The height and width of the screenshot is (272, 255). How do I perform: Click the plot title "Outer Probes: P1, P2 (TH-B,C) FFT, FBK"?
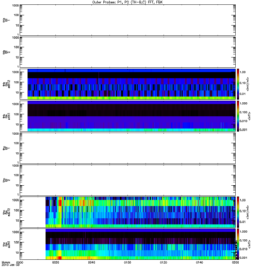[x=128, y=2]
